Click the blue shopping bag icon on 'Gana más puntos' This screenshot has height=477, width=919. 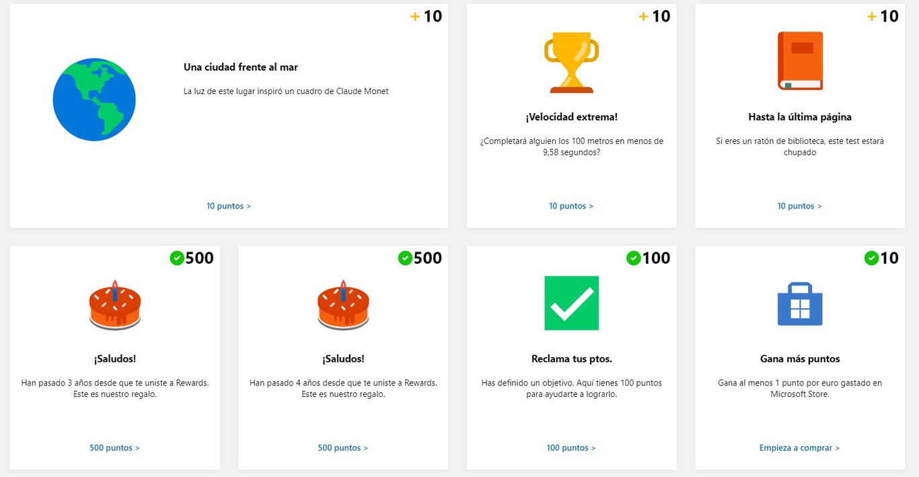[799, 303]
